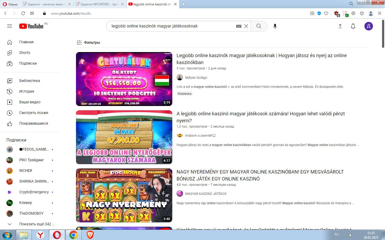Open TheDOMOBOY subscription channel

pos(32,213)
